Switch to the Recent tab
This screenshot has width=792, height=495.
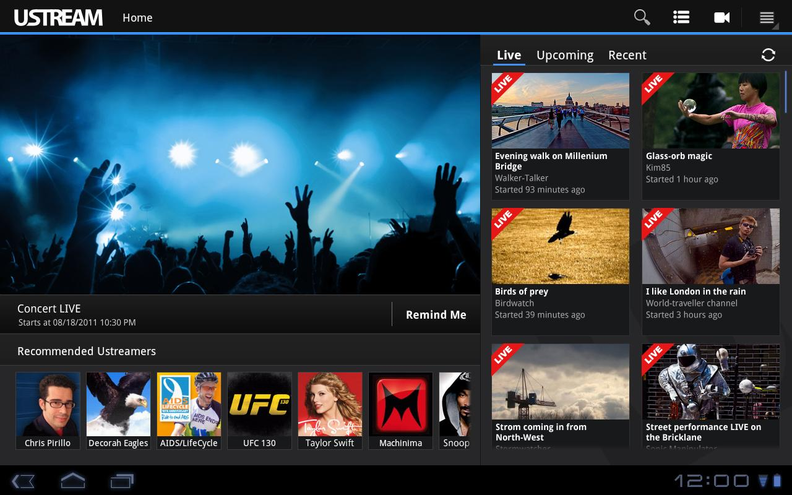tap(627, 55)
